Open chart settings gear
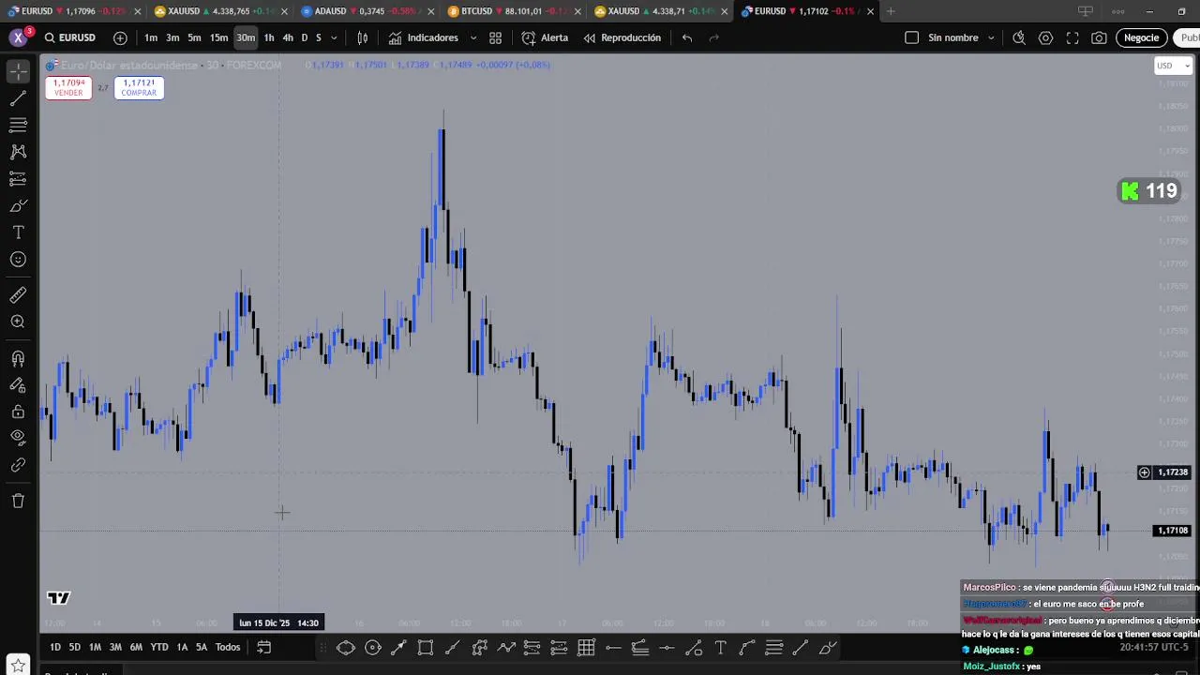 point(1045,37)
